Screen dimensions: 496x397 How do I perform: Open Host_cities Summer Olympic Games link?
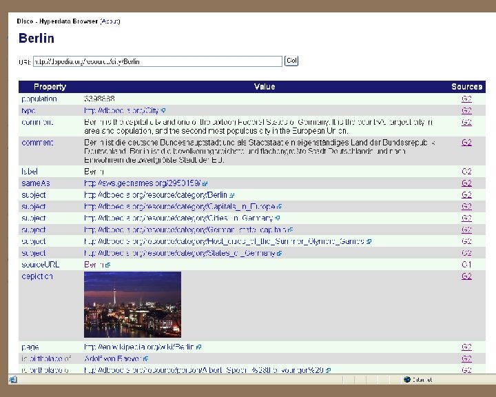coord(224,241)
